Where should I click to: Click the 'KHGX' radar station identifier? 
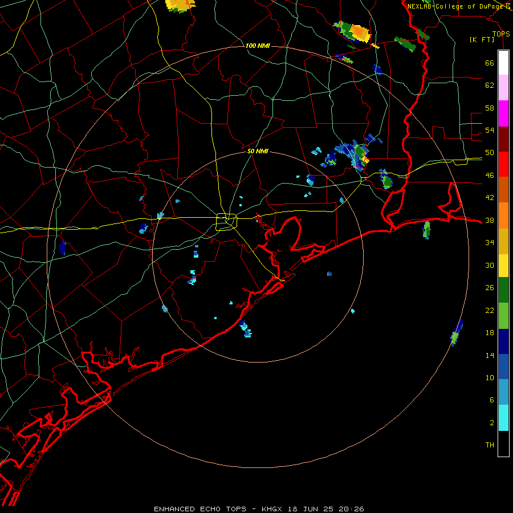point(271,509)
